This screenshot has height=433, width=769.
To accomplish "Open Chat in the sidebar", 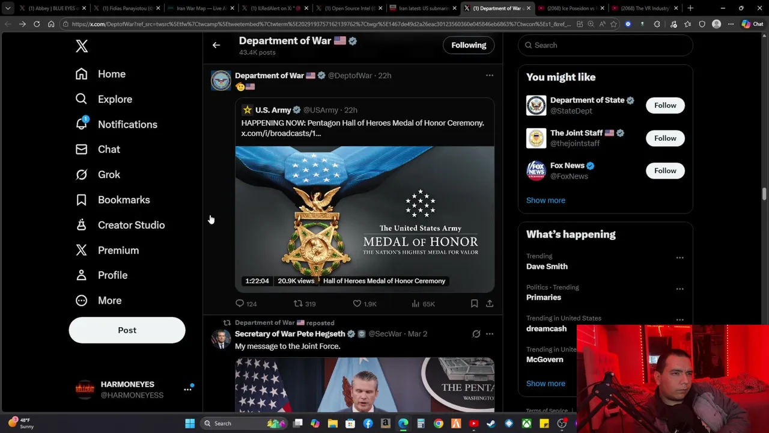I will (x=97, y=149).
